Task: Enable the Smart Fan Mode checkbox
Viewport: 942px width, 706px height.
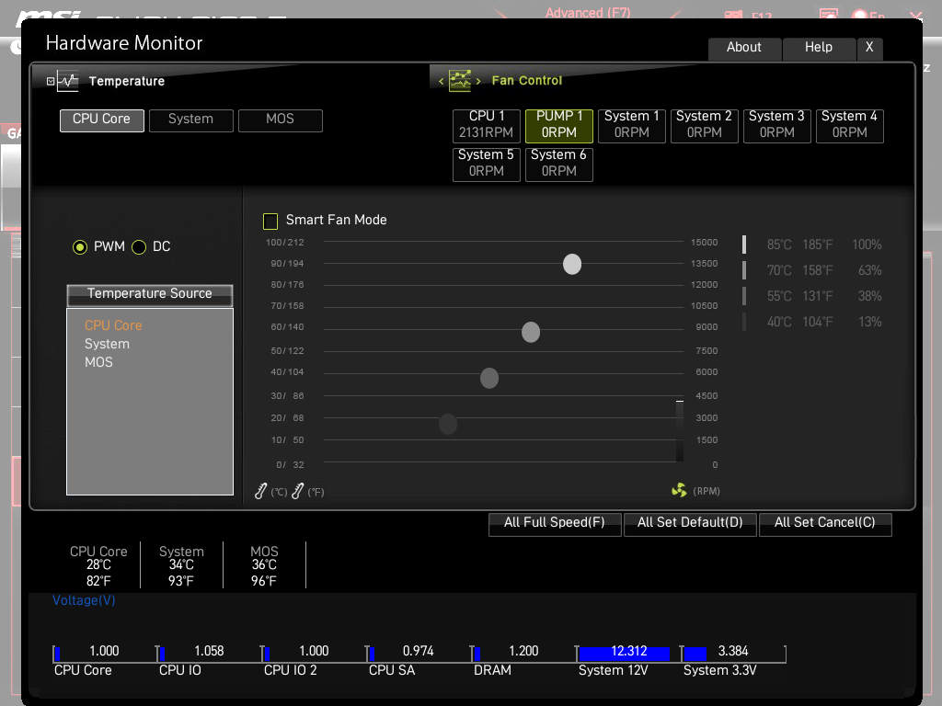Action: pos(270,221)
